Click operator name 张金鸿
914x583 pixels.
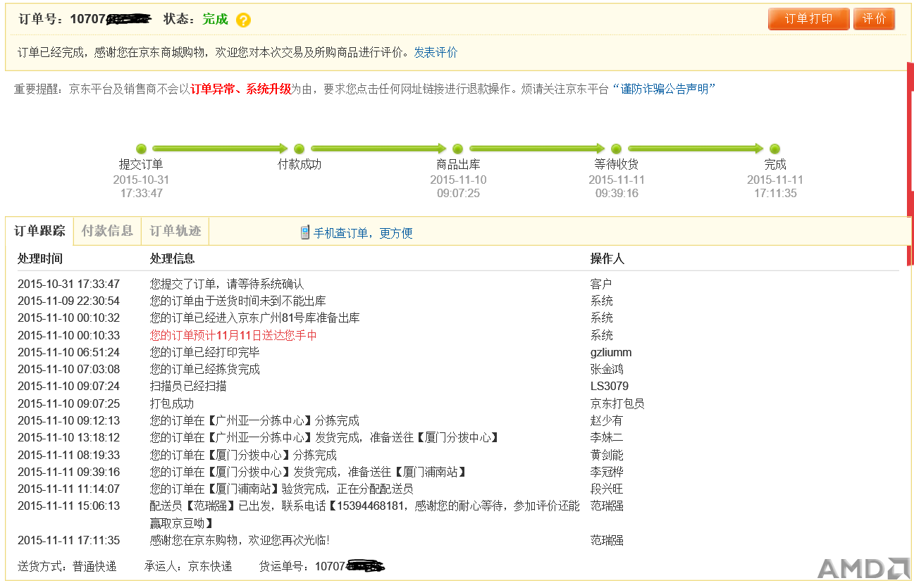[607, 369]
